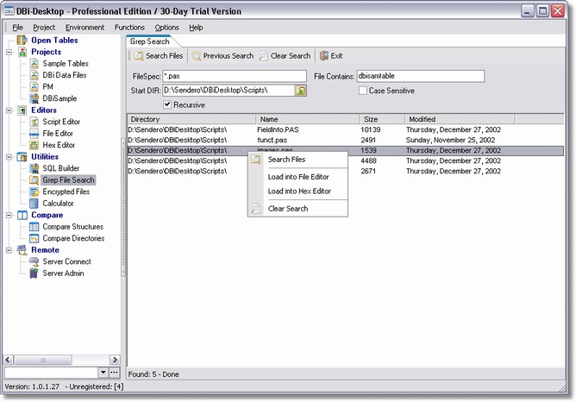Image resolution: width=576 pixels, height=402 pixels.
Task: Click the Name column header
Action: tap(307, 119)
